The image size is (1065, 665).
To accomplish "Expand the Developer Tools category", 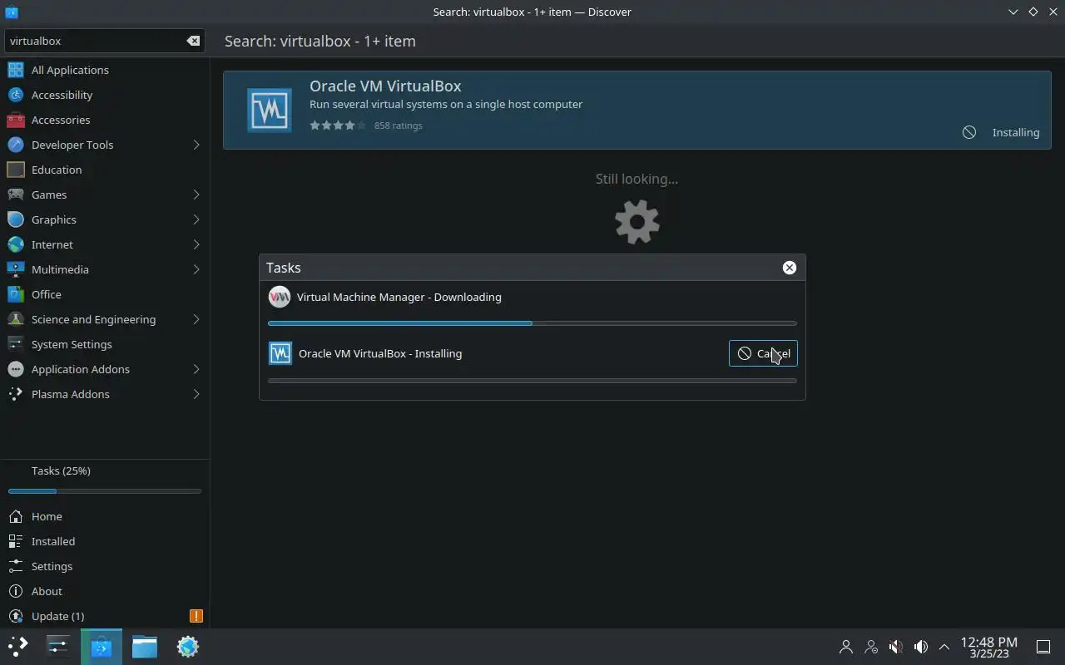I will tap(196, 145).
